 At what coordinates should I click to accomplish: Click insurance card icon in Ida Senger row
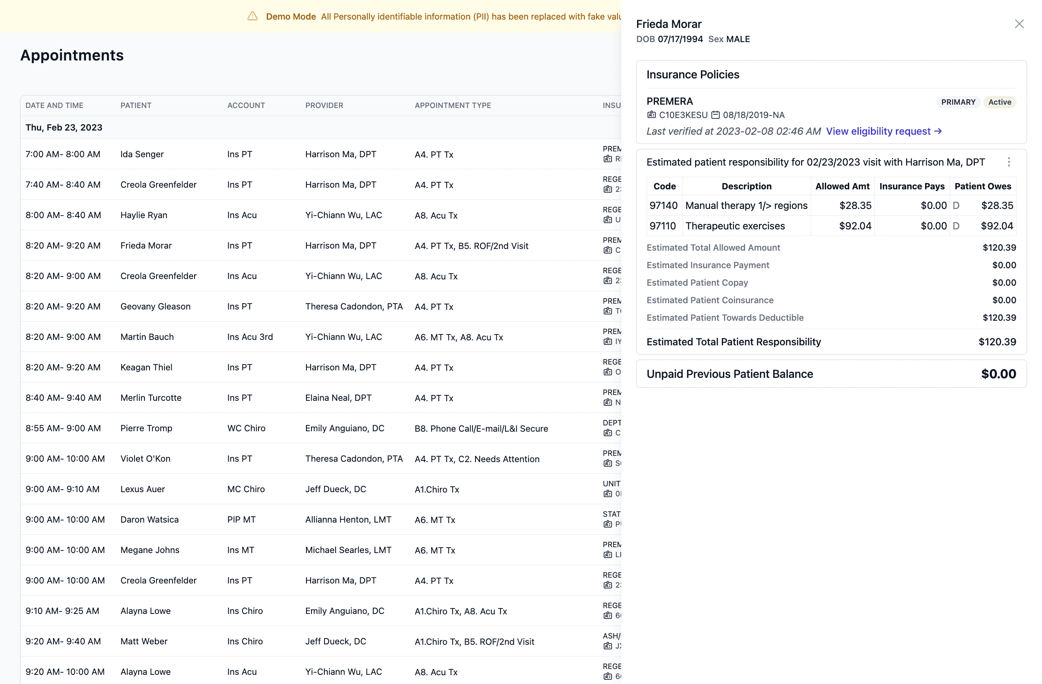(x=608, y=159)
